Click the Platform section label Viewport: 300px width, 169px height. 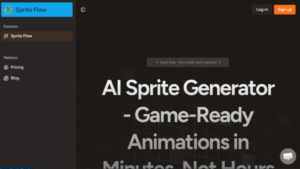tap(11, 58)
